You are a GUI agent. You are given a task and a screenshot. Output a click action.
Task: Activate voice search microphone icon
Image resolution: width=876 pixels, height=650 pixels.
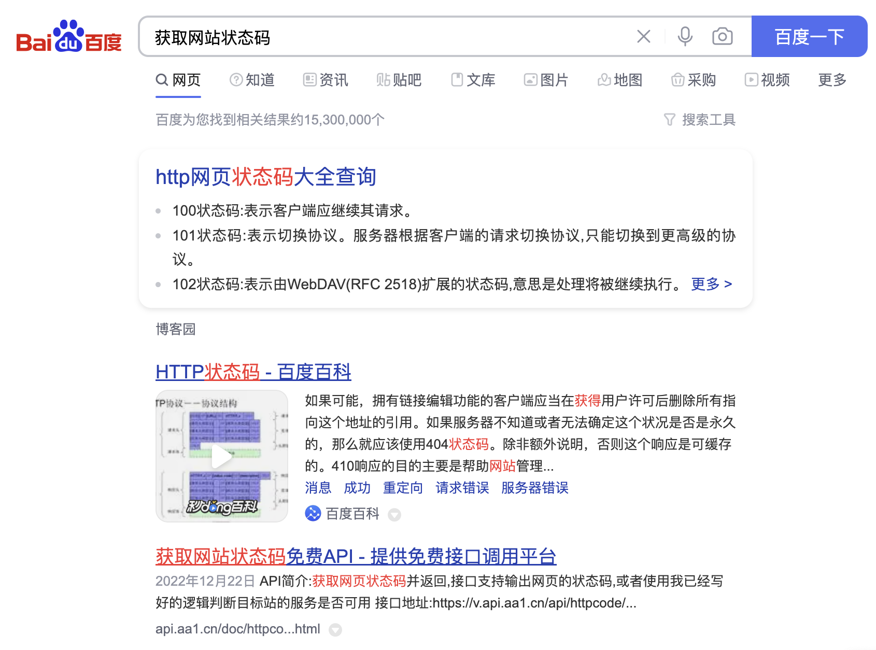685,36
